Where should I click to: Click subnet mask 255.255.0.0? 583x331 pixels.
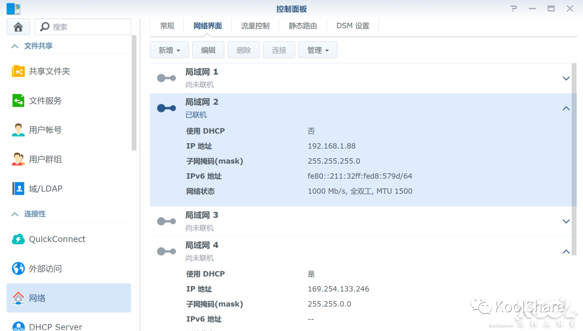[329, 304]
